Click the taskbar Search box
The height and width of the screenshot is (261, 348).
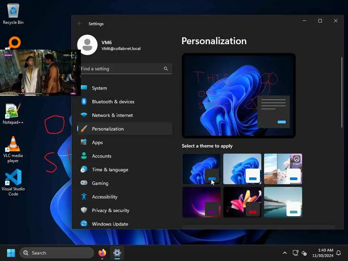[57, 253]
